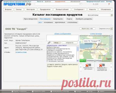Open the Новости section
This screenshot has height=93, width=116.
tap(93, 9)
